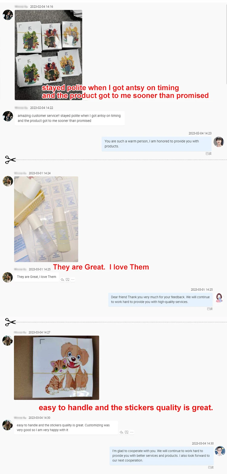Click translate icon beside 'easy to handle' message

(x=127, y=432)
